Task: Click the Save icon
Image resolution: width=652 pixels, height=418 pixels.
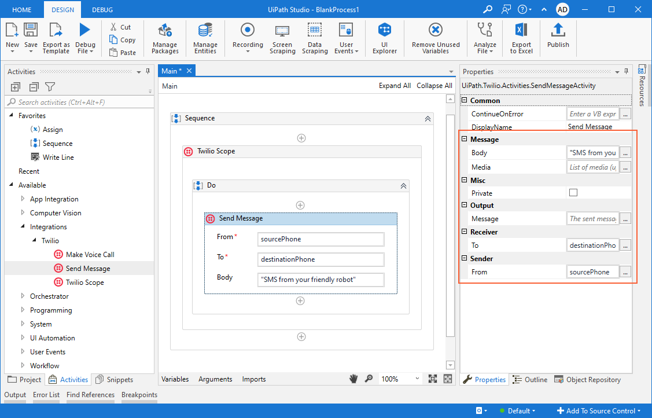Action: (31, 30)
